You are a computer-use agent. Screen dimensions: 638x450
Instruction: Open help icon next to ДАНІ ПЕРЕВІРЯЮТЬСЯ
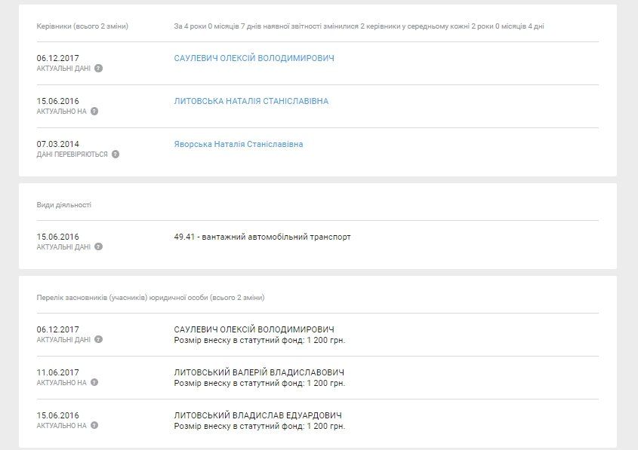point(116,155)
